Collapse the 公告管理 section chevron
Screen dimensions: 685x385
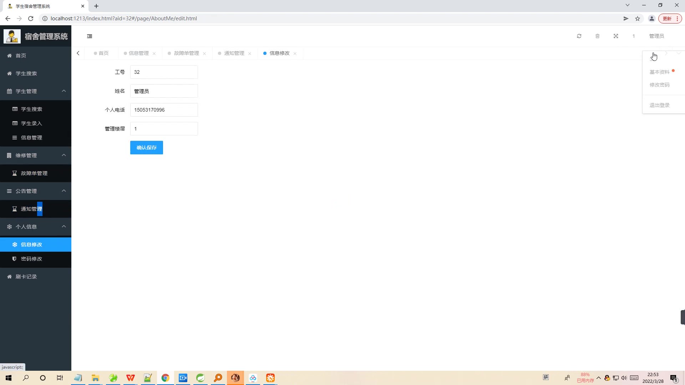coord(64,191)
